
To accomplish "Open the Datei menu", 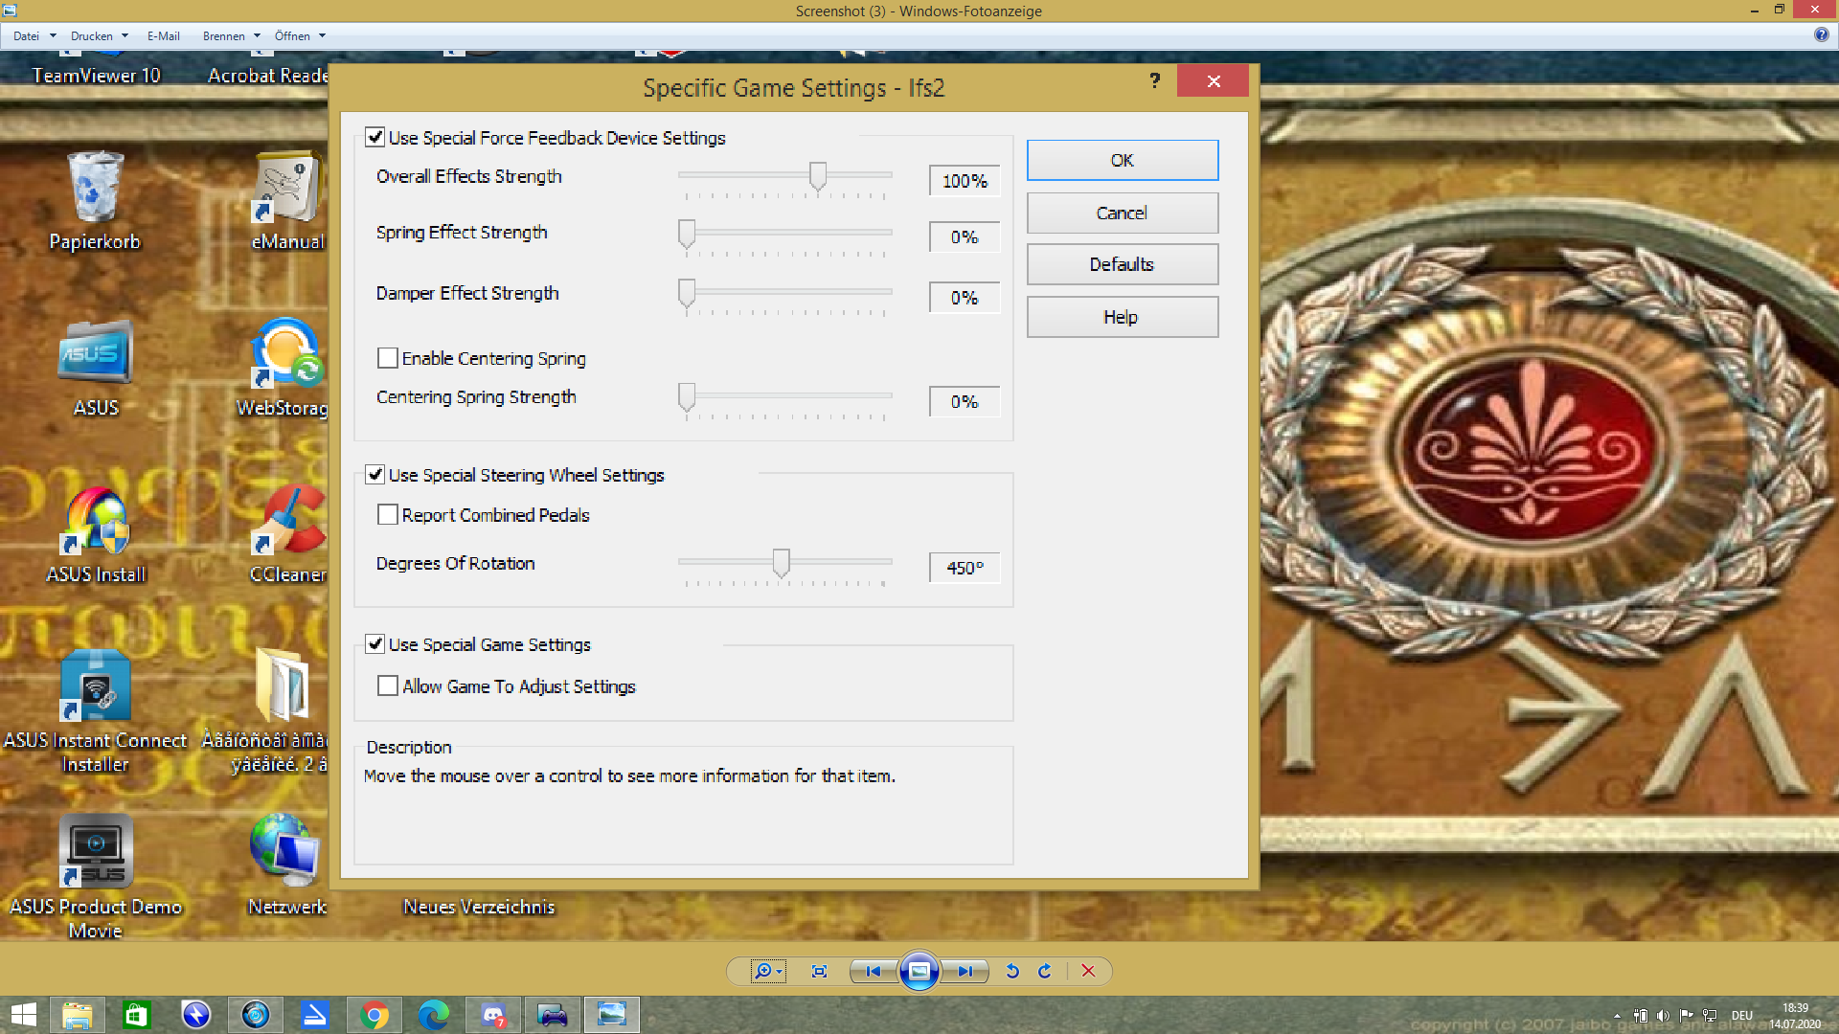I will (x=34, y=36).
